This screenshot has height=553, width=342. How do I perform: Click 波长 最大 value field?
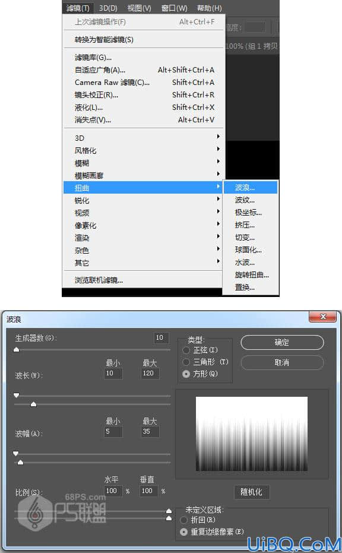(150, 374)
